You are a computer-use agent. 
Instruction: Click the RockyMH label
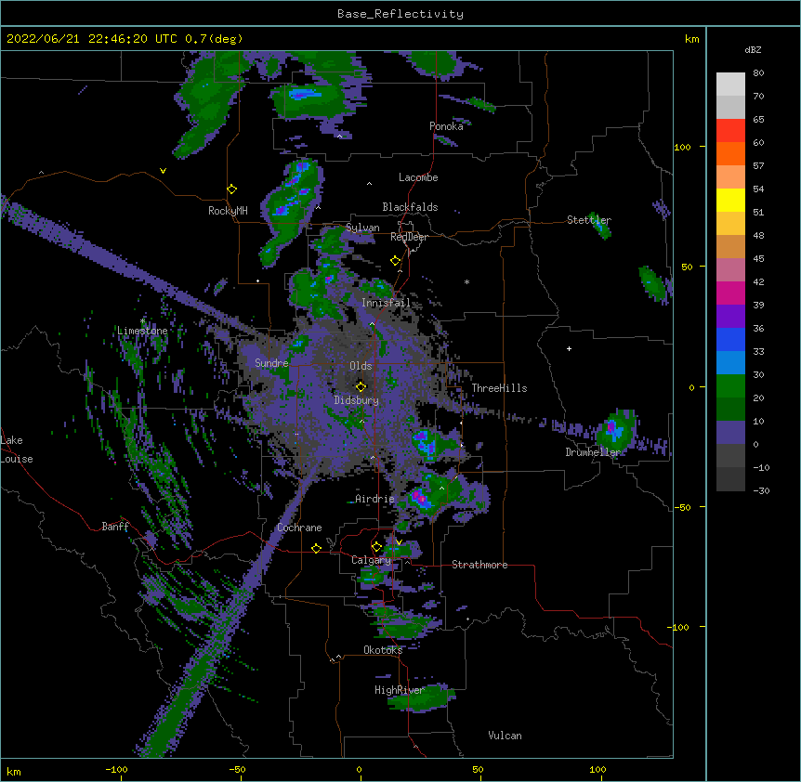pos(228,211)
